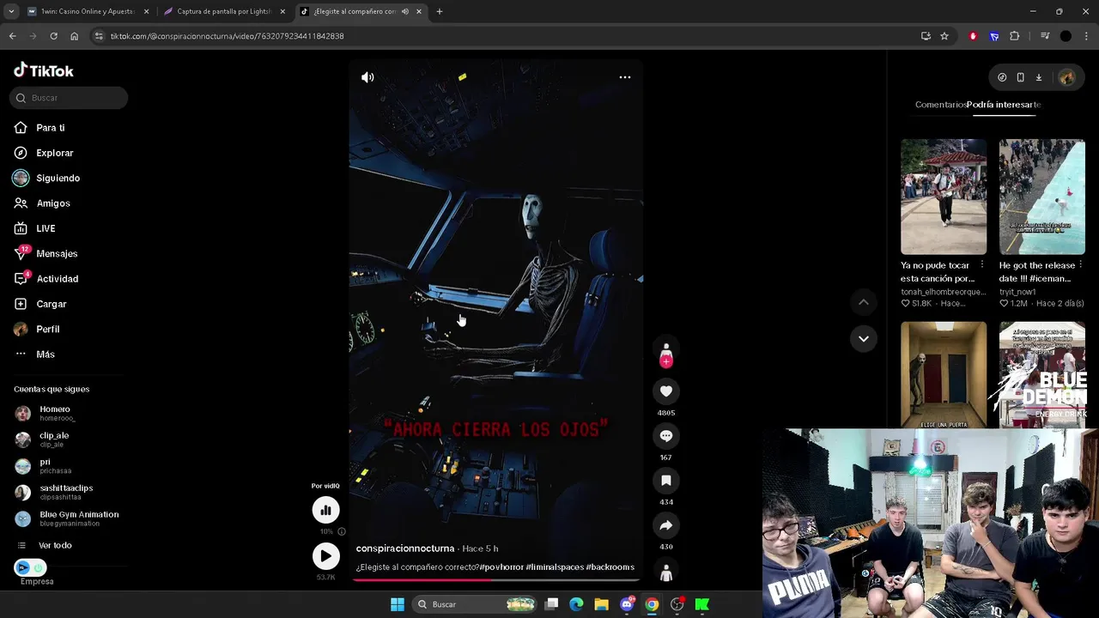The height and width of the screenshot is (618, 1099).
Task: Go back in Chrome
Action: coord(12,36)
